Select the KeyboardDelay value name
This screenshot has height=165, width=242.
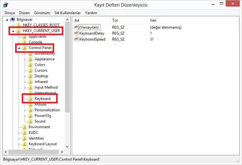[x=92, y=33]
